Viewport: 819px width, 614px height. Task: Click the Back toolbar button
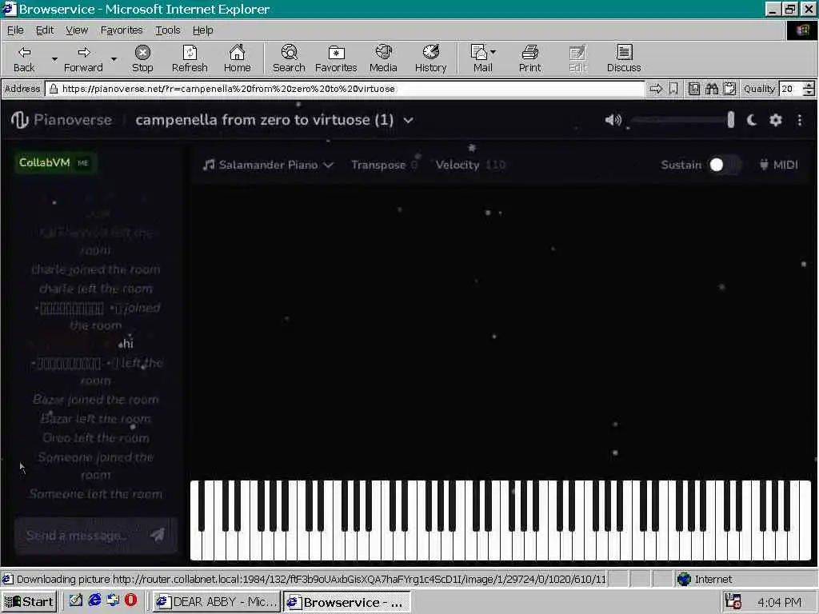tap(24, 58)
